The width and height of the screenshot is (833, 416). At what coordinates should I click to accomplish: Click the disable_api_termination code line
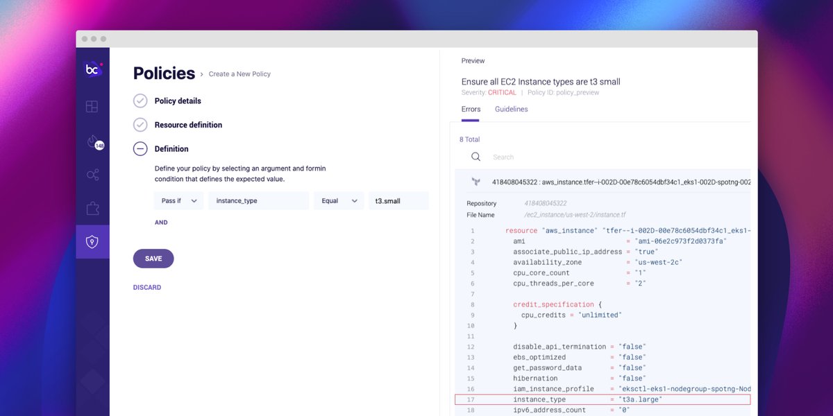click(x=579, y=347)
